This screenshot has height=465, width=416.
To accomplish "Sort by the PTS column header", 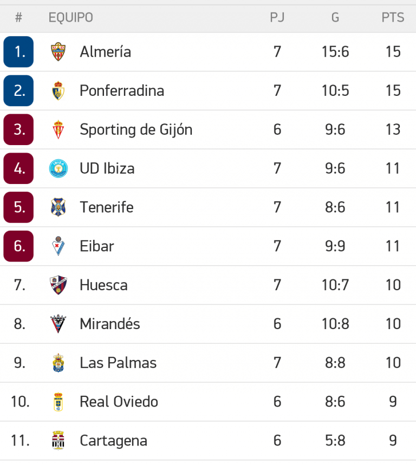I will [393, 18].
